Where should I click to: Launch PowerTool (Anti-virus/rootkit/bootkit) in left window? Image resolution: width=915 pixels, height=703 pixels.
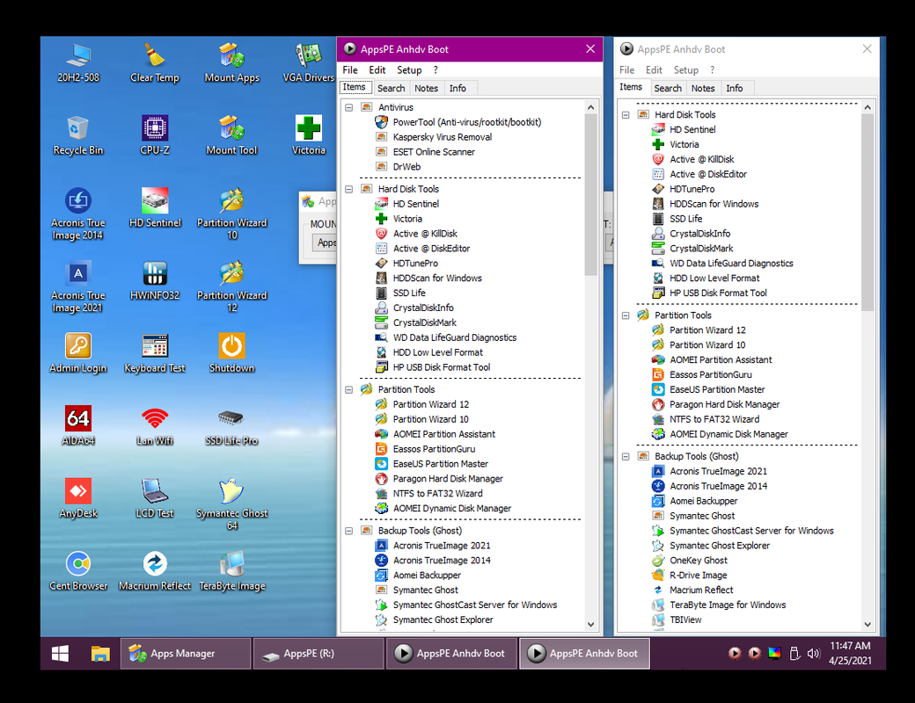point(467,122)
